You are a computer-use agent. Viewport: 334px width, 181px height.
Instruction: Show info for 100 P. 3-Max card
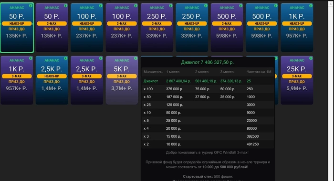(x=136, y=6)
